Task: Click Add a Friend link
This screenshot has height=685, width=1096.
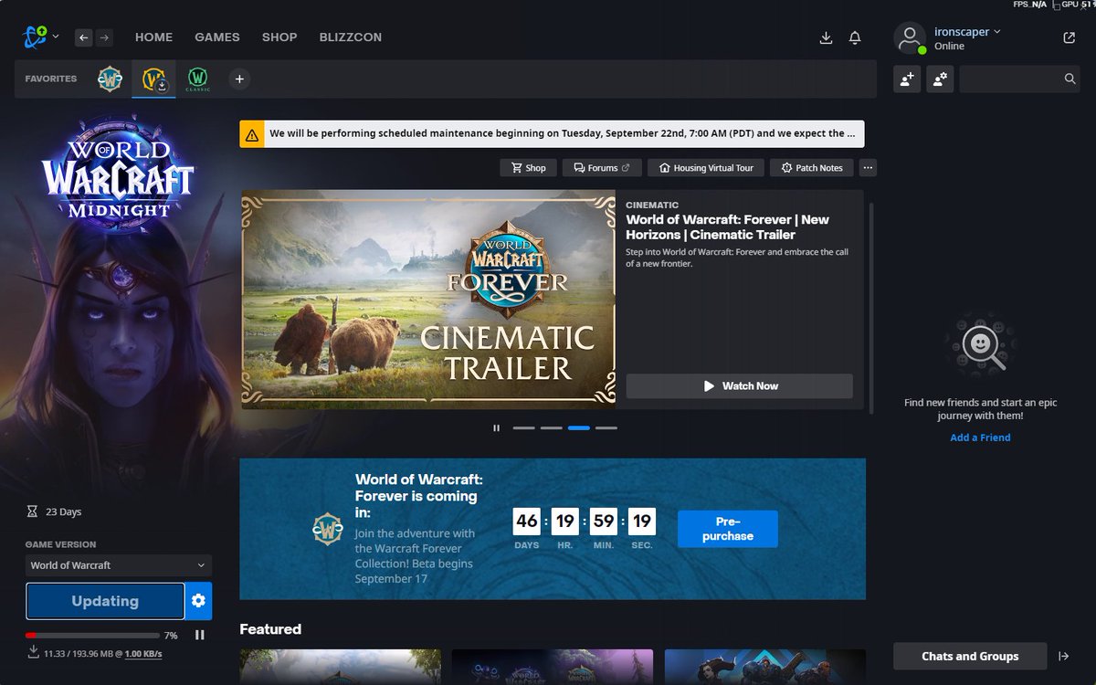Action: 980,437
